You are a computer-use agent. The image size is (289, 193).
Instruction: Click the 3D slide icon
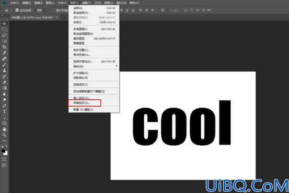[x=203, y=10]
